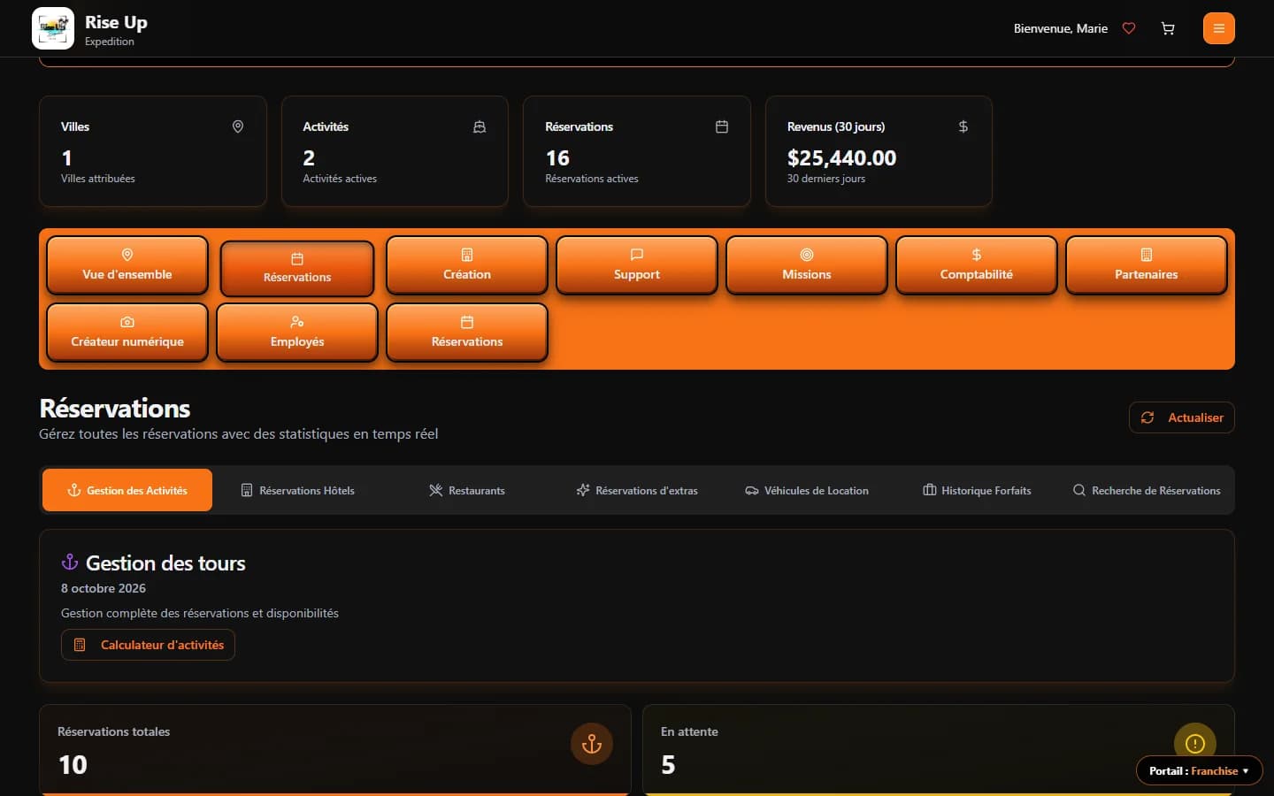The height and width of the screenshot is (796, 1274).
Task: Switch to the Restaurants tab
Action: click(x=467, y=490)
